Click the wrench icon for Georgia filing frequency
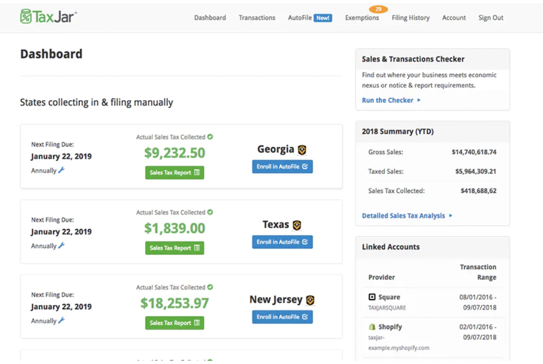Image resolution: width=543 pixels, height=364 pixels. (x=62, y=170)
